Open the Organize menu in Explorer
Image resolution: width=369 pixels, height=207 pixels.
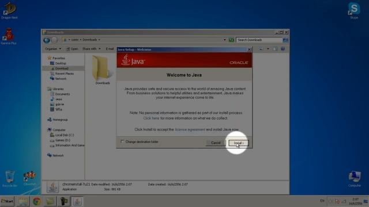[x=53, y=49]
